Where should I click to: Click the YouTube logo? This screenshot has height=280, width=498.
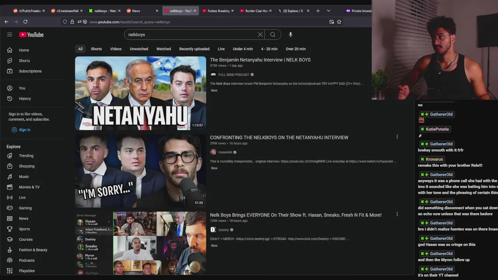click(x=31, y=35)
